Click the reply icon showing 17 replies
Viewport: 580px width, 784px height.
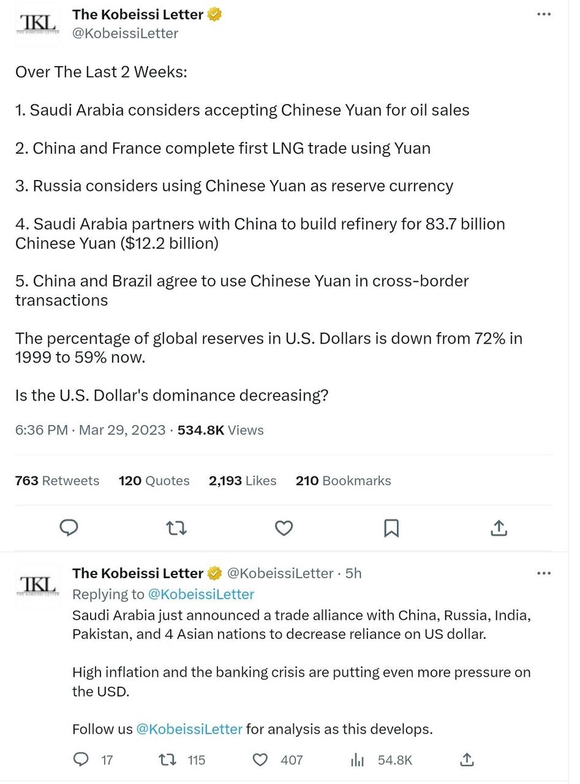(81, 759)
